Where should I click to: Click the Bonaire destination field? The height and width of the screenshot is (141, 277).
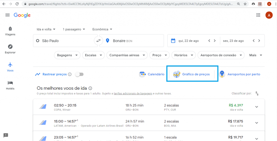click(x=132, y=41)
